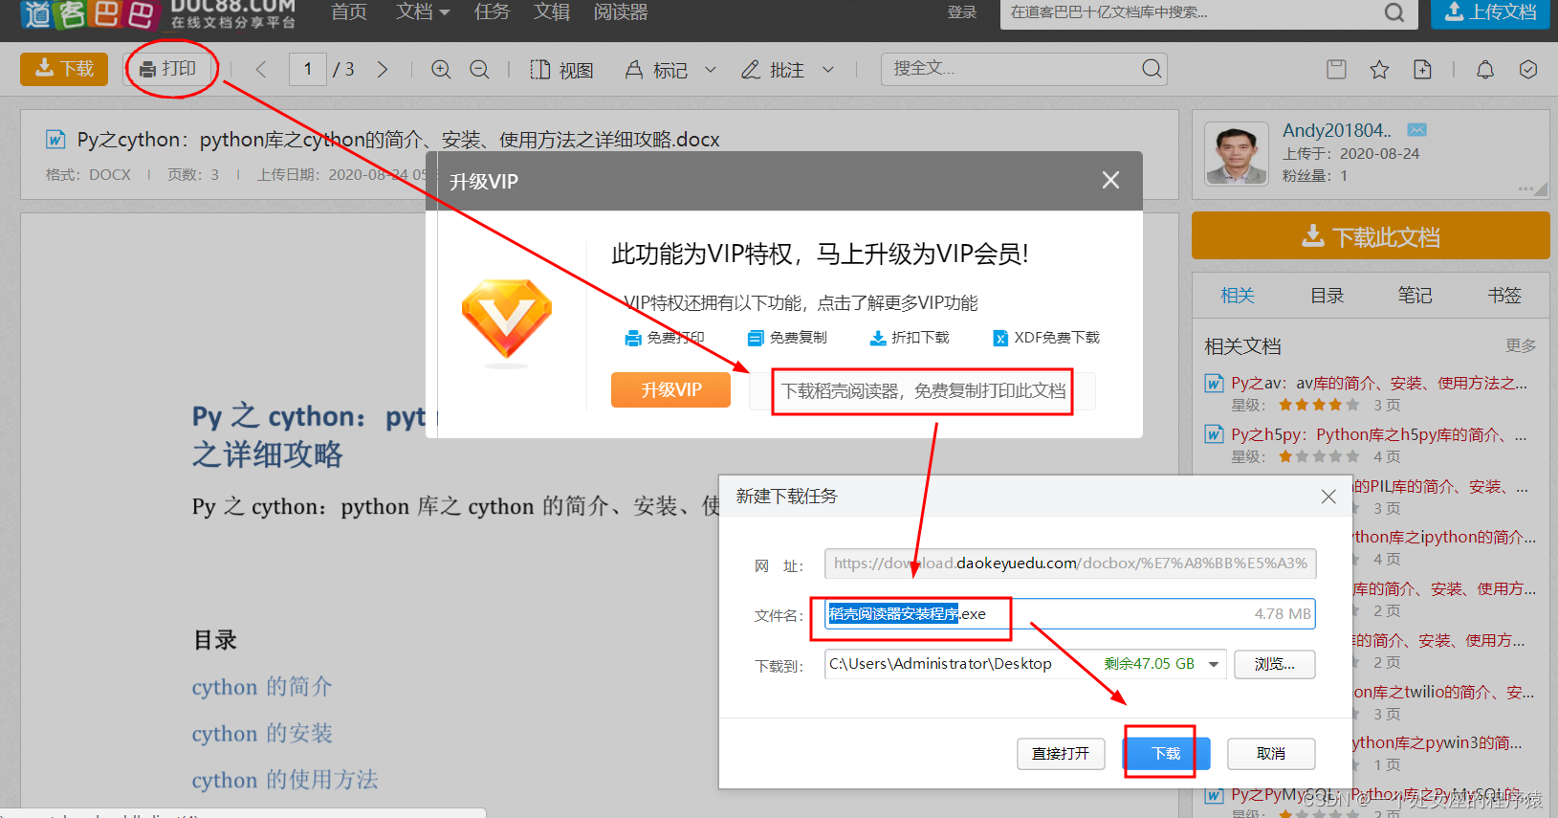Click the 上传文档 upload button
The width and height of the screenshot is (1558, 818).
[x=1490, y=12]
